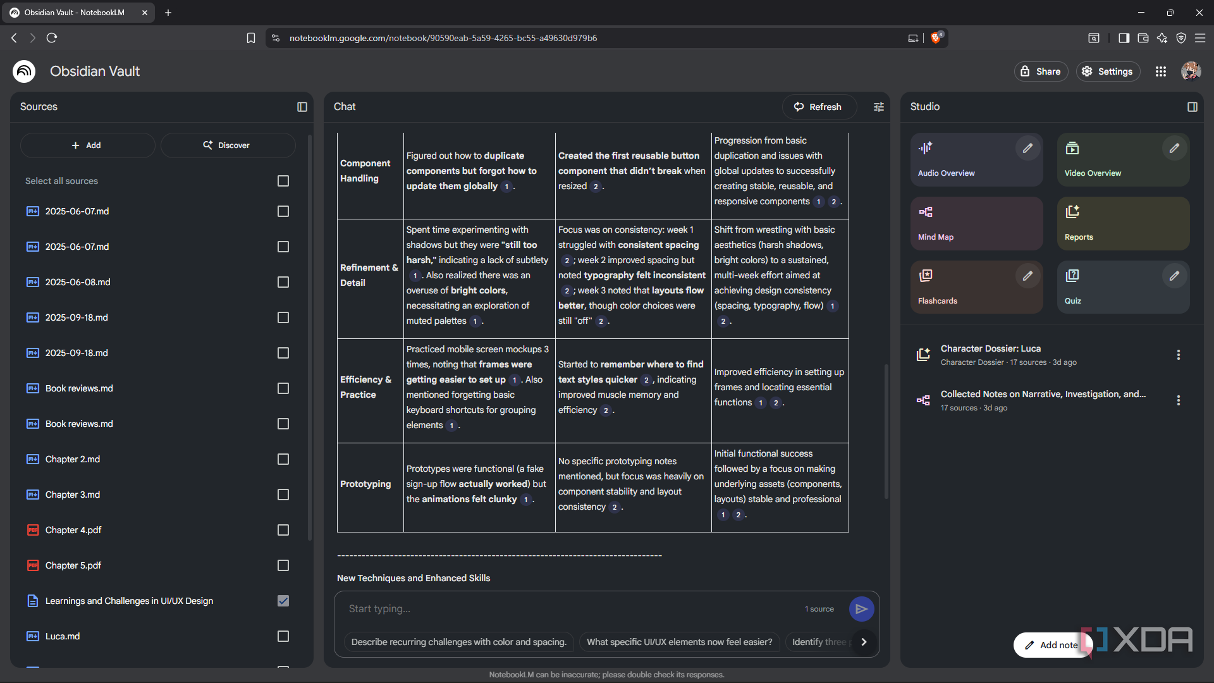Open options for Character Dossier: Luca
The height and width of the screenshot is (683, 1214).
1178,355
